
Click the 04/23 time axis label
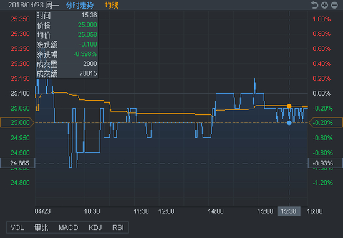pyautogui.click(x=42, y=211)
